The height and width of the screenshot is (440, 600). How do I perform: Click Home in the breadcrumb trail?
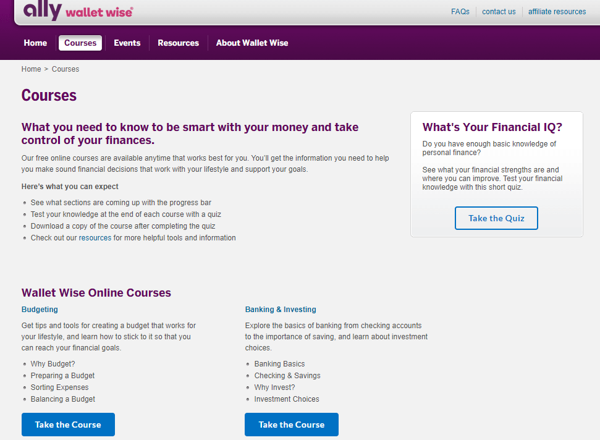pos(31,69)
